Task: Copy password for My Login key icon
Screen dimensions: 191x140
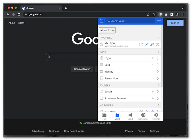Action: point(152,44)
